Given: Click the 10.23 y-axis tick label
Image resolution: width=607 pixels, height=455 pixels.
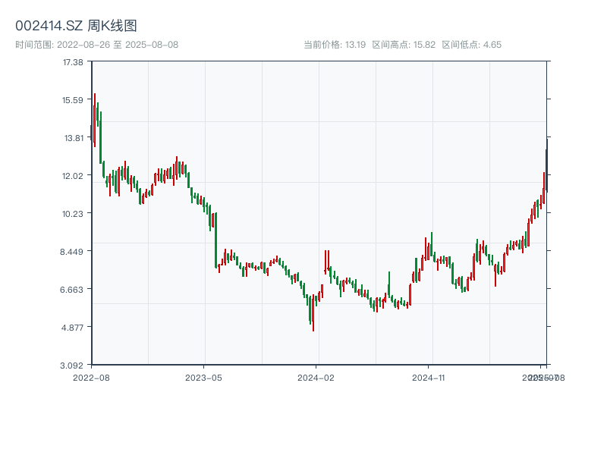Looking at the screenshot, I should click(73, 214).
